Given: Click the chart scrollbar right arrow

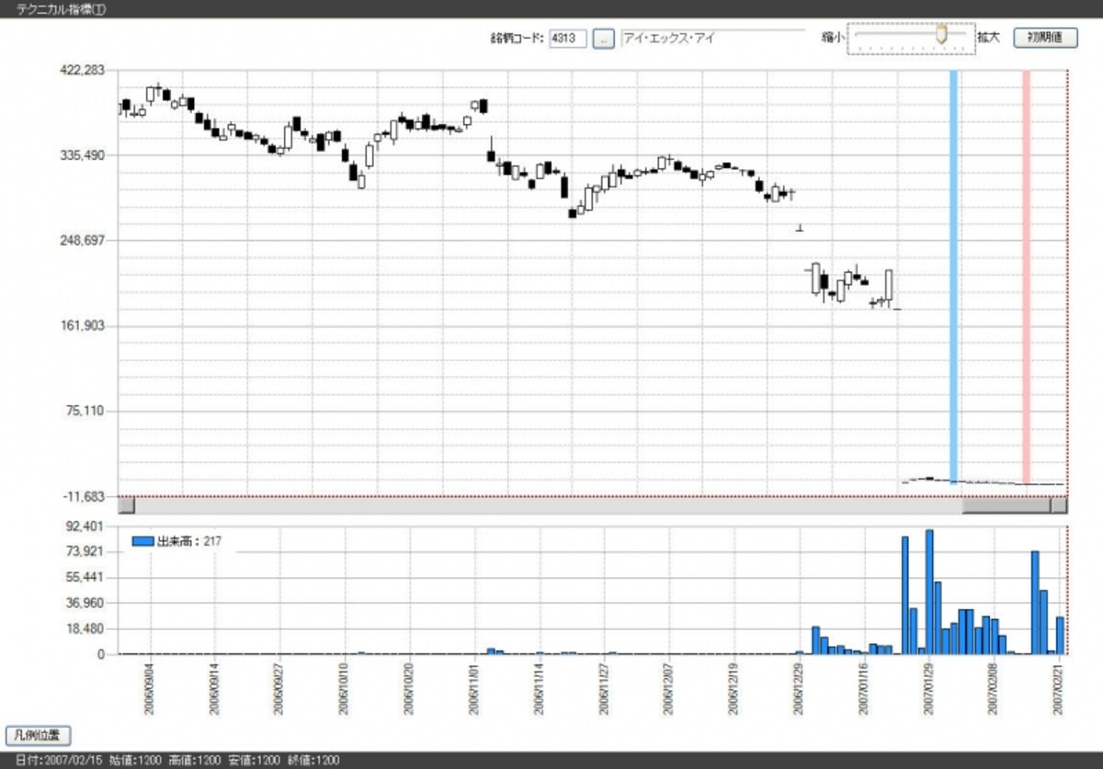Looking at the screenshot, I should (x=1059, y=505).
